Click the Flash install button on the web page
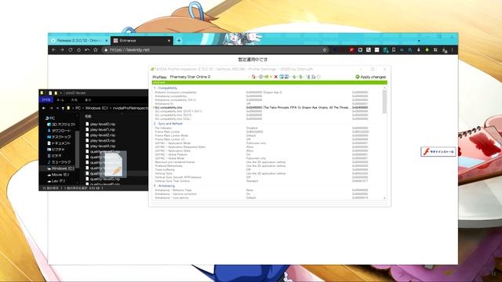This screenshot has height=282, width=502. [x=438, y=151]
